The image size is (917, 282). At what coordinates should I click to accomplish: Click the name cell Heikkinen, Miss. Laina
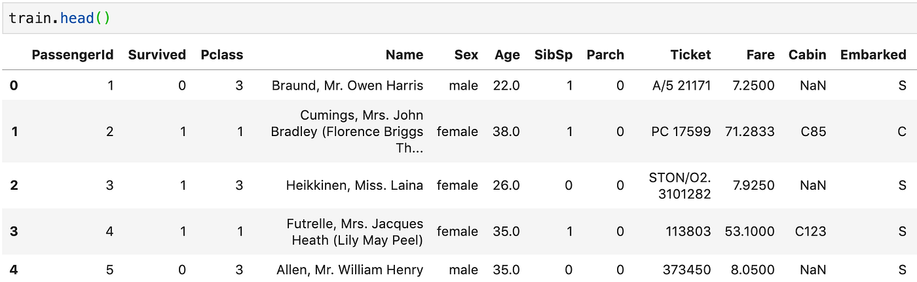(355, 185)
